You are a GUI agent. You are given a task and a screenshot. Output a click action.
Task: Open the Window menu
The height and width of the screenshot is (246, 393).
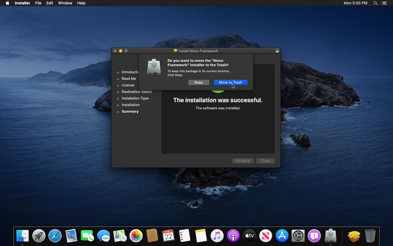click(x=65, y=3)
